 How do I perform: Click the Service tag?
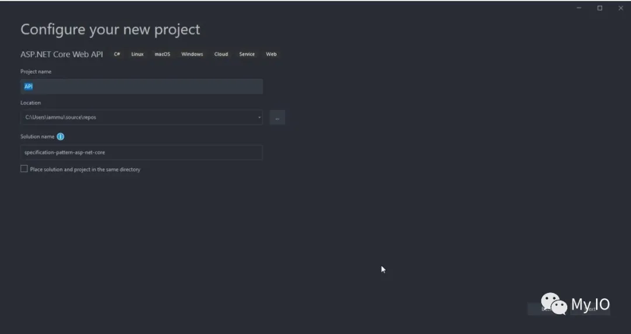coord(247,54)
